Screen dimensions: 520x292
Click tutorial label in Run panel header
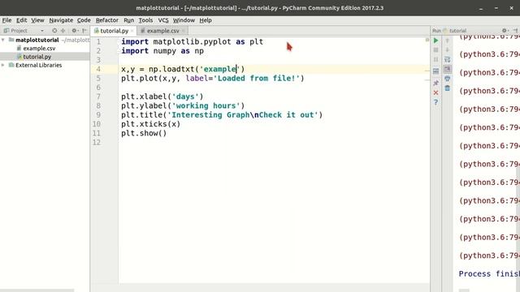pos(457,31)
